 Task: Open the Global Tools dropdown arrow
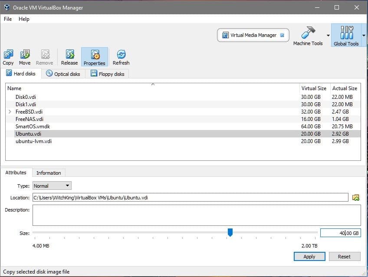click(x=364, y=36)
